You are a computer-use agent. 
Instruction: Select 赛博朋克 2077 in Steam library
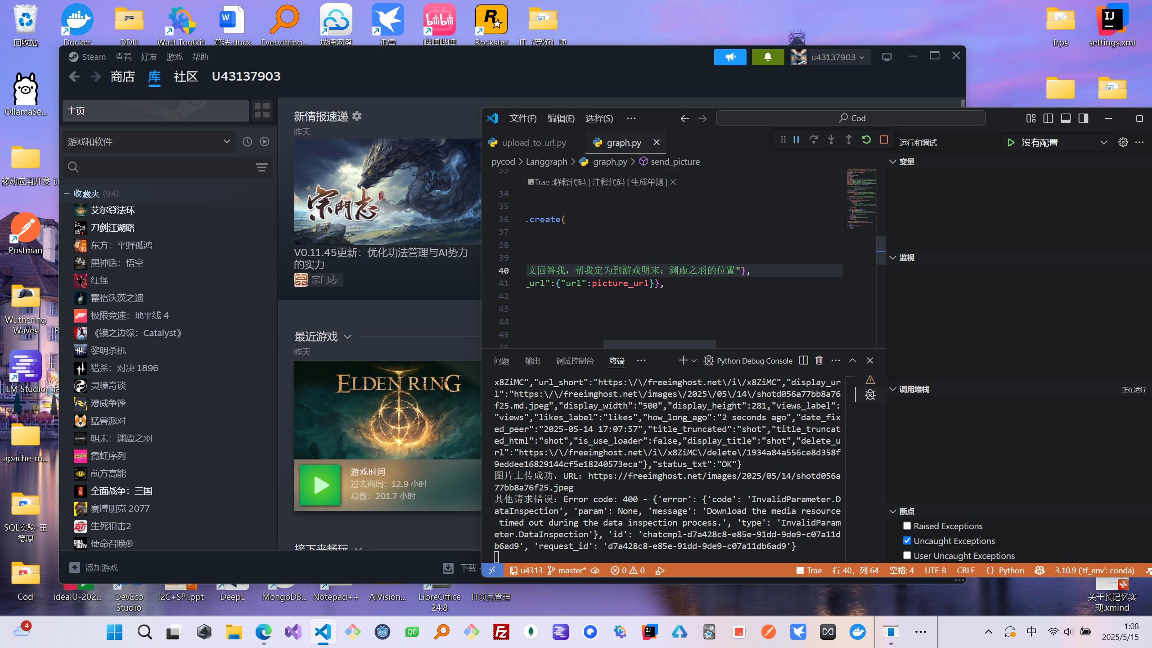tap(120, 508)
